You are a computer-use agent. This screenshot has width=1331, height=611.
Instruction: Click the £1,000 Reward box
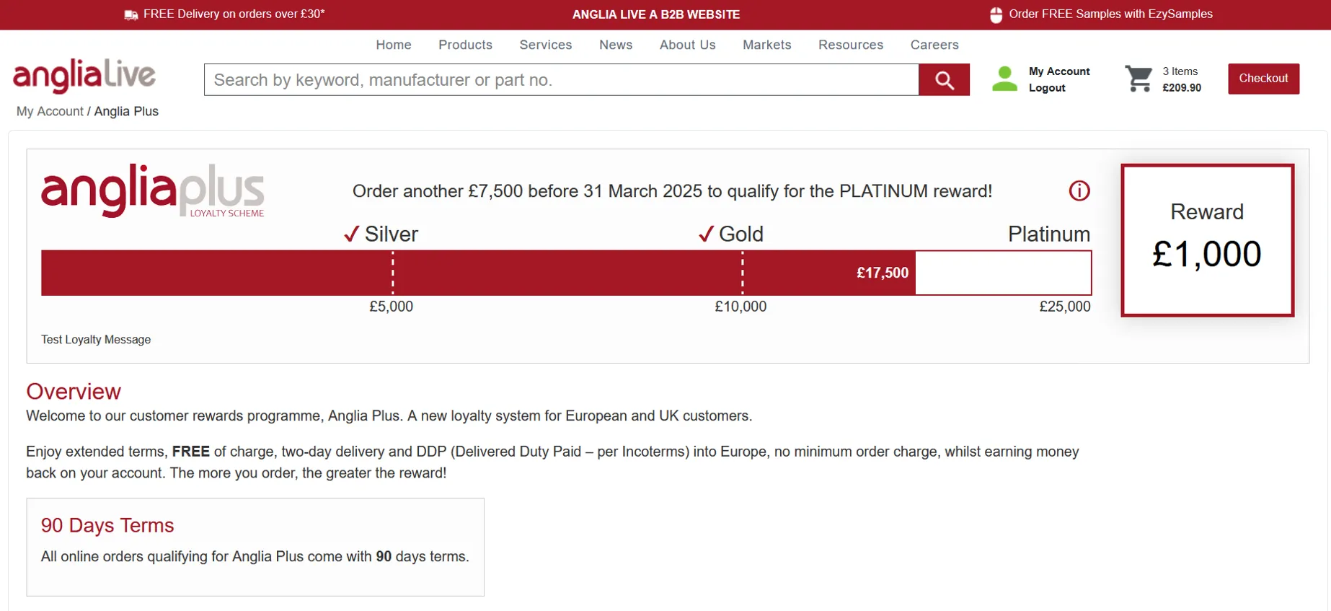(x=1207, y=240)
